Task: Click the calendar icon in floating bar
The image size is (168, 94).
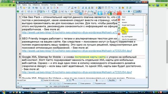Action: coord(90,13)
